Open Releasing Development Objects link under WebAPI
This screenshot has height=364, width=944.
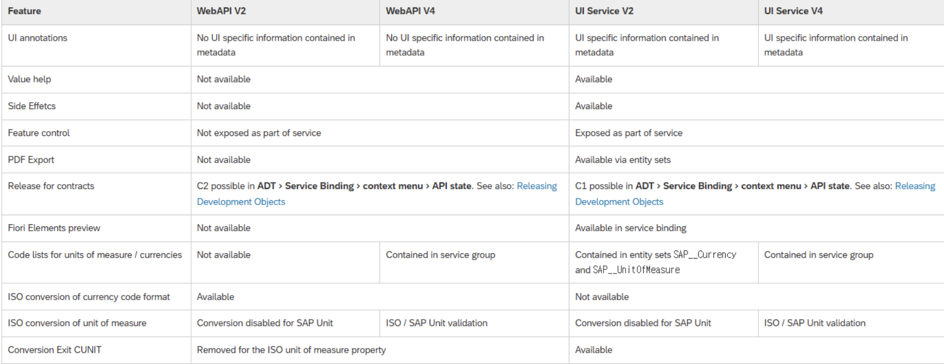click(241, 202)
